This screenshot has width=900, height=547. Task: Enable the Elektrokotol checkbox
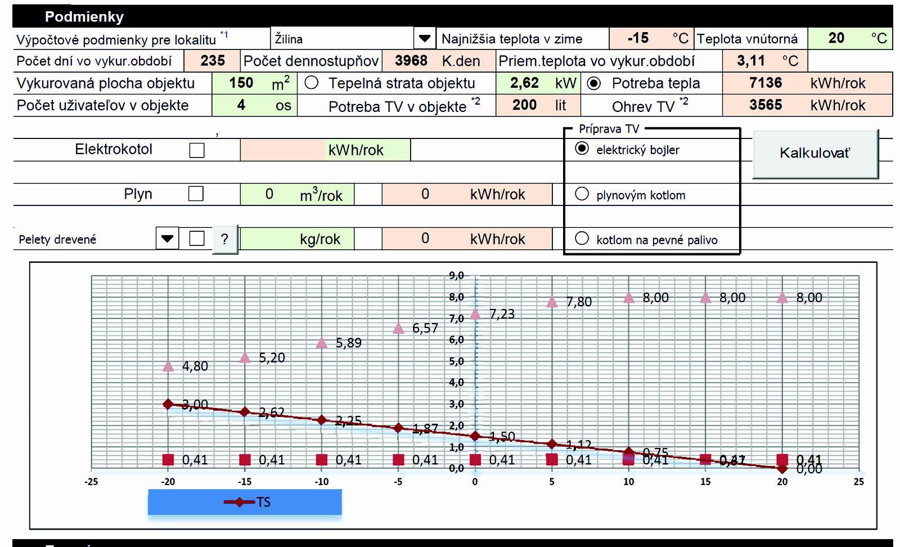pos(197,150)
